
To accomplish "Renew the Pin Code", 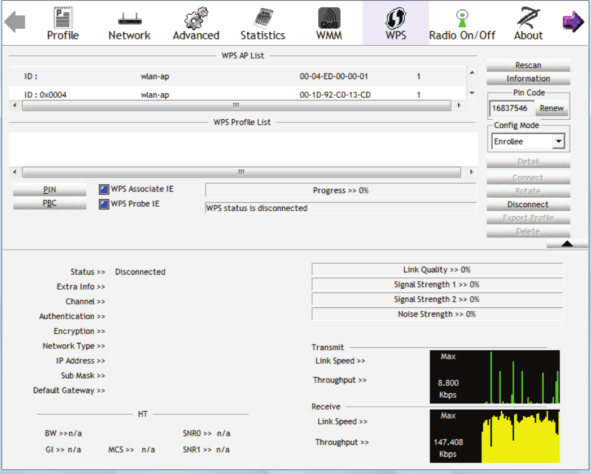I will 551,108.
